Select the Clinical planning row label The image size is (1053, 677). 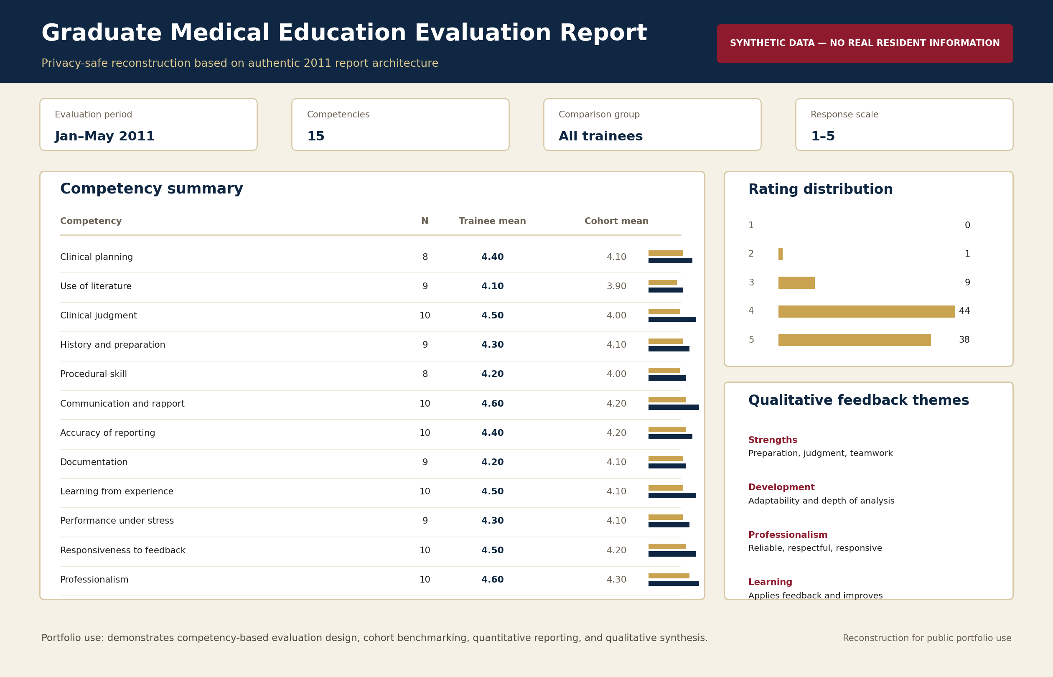coord(96,257)
